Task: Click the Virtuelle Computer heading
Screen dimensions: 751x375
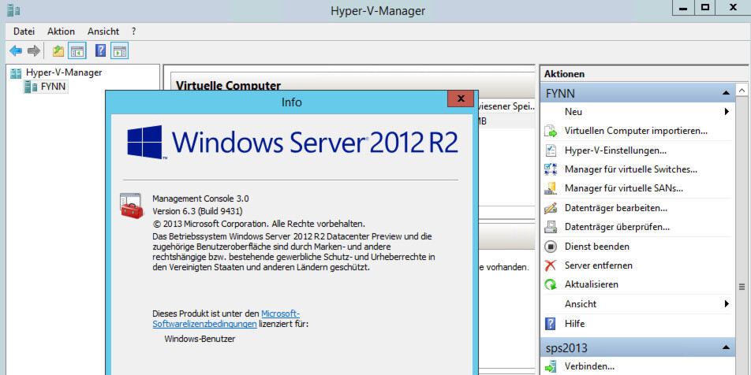Action: pos(229,86)
